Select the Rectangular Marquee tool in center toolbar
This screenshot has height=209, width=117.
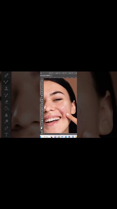pos(42,83)
